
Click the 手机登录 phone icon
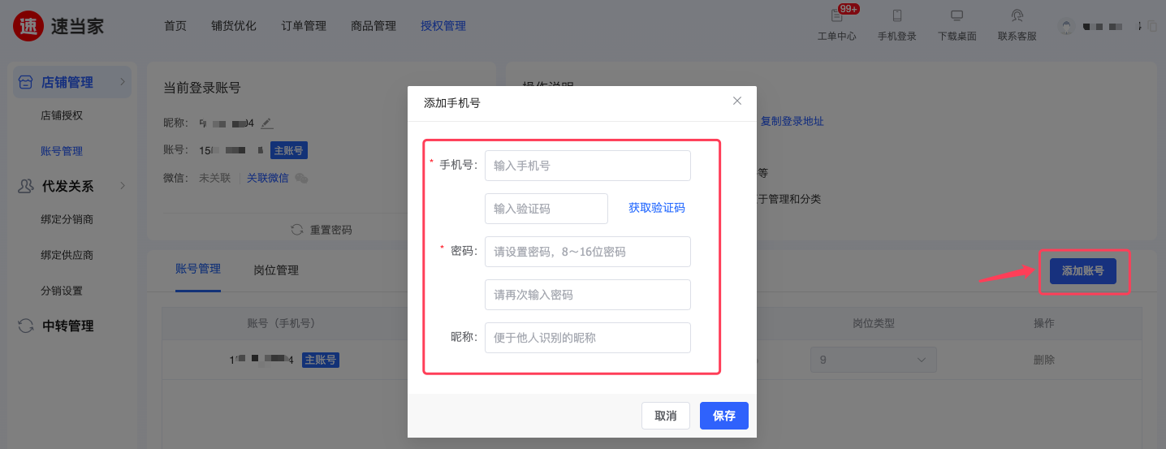896,16
